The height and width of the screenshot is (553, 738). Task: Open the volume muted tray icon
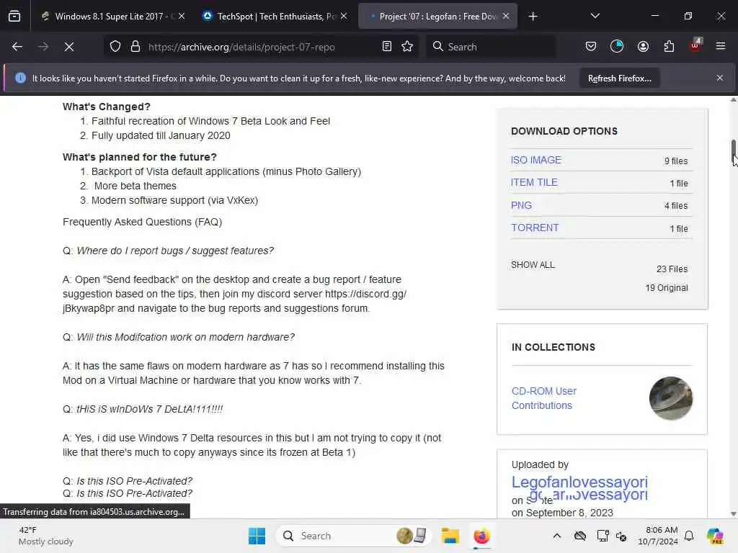pos(621,536)
